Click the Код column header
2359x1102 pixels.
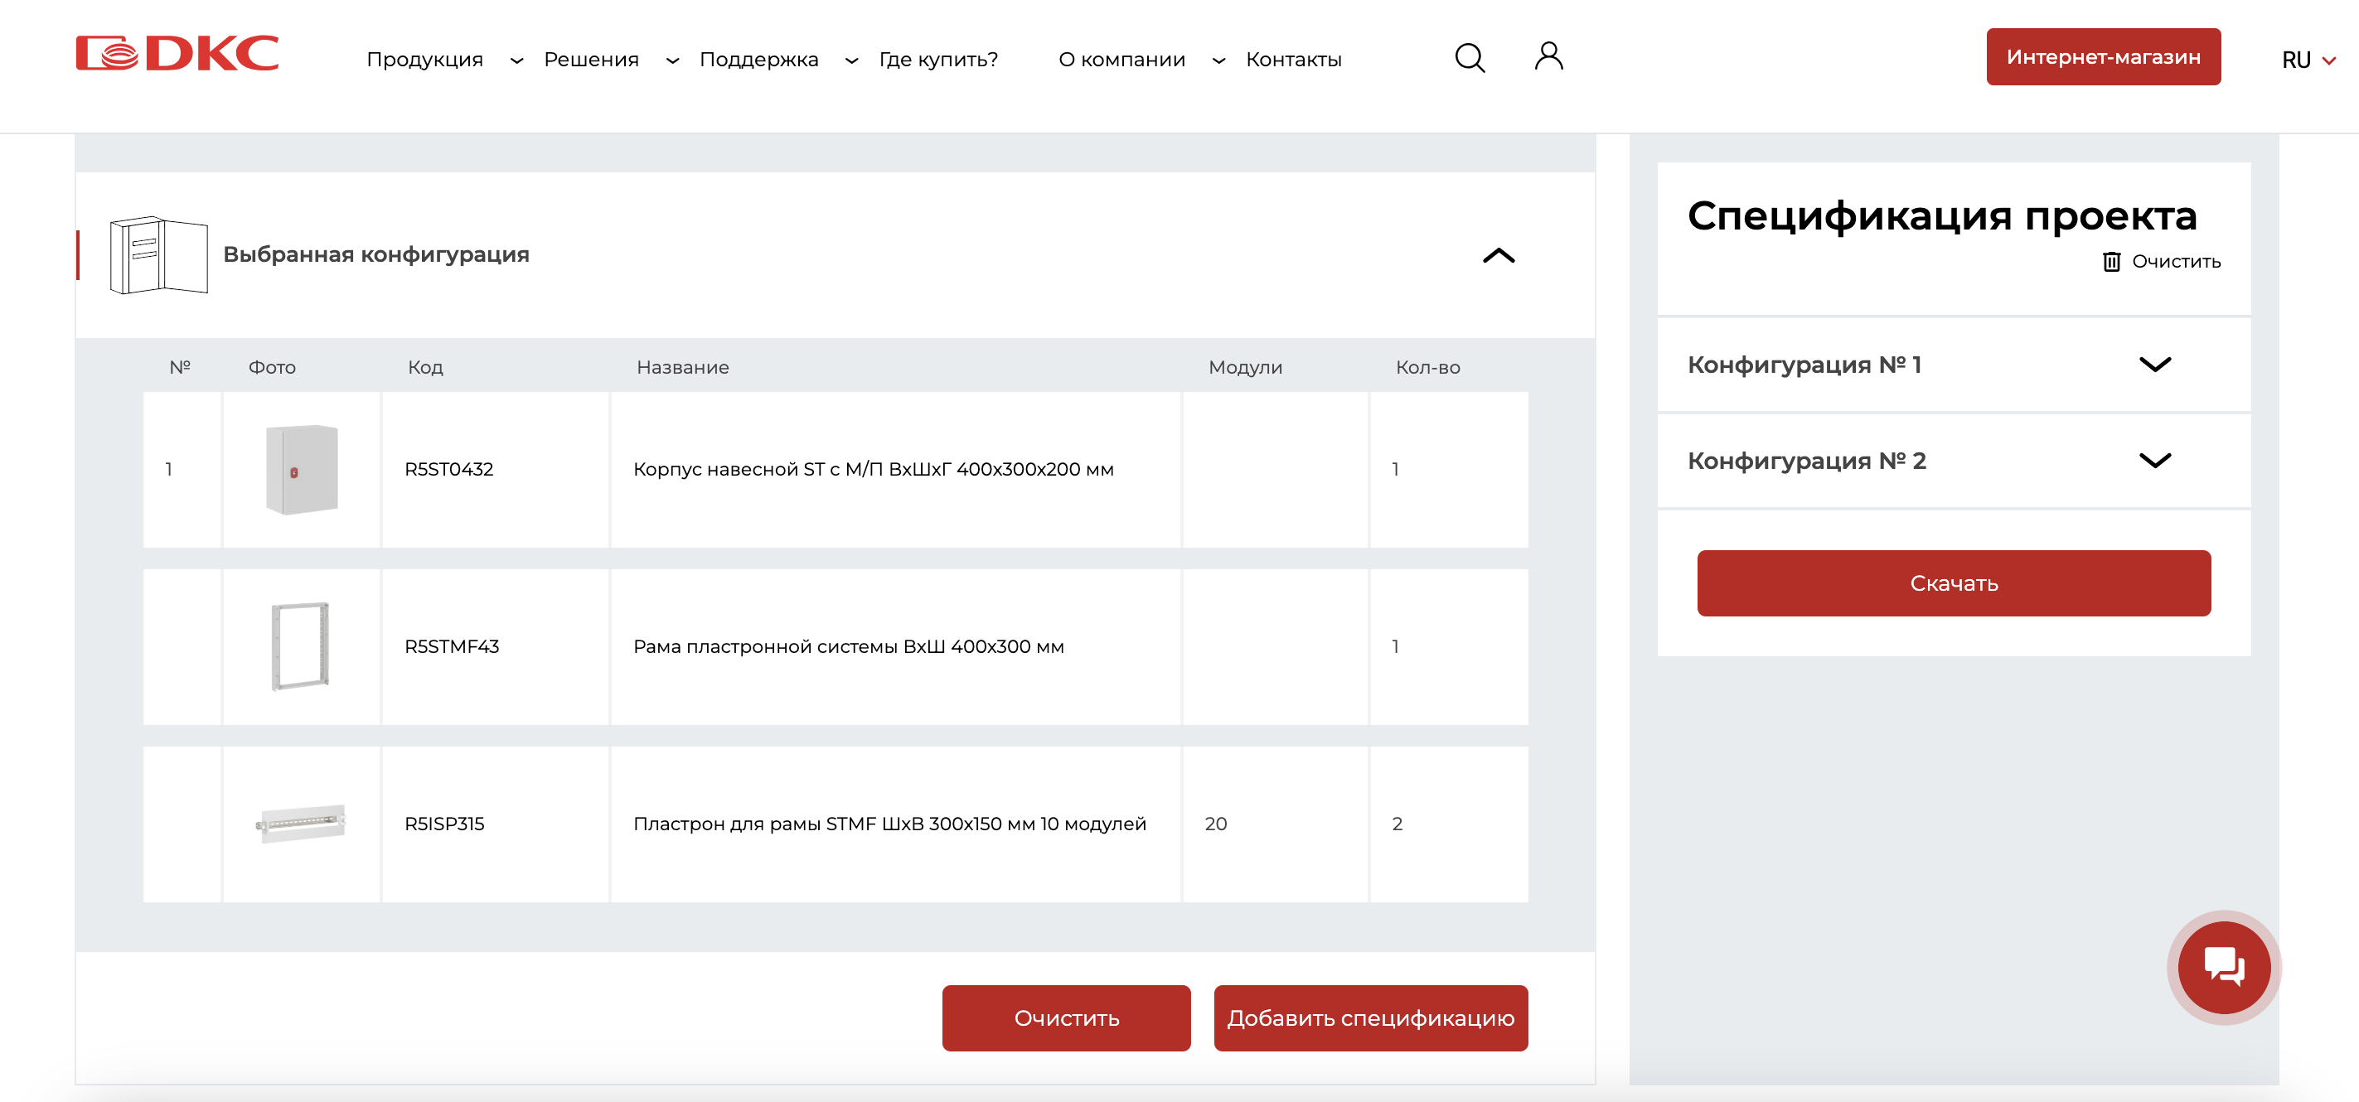pos(425,367)
